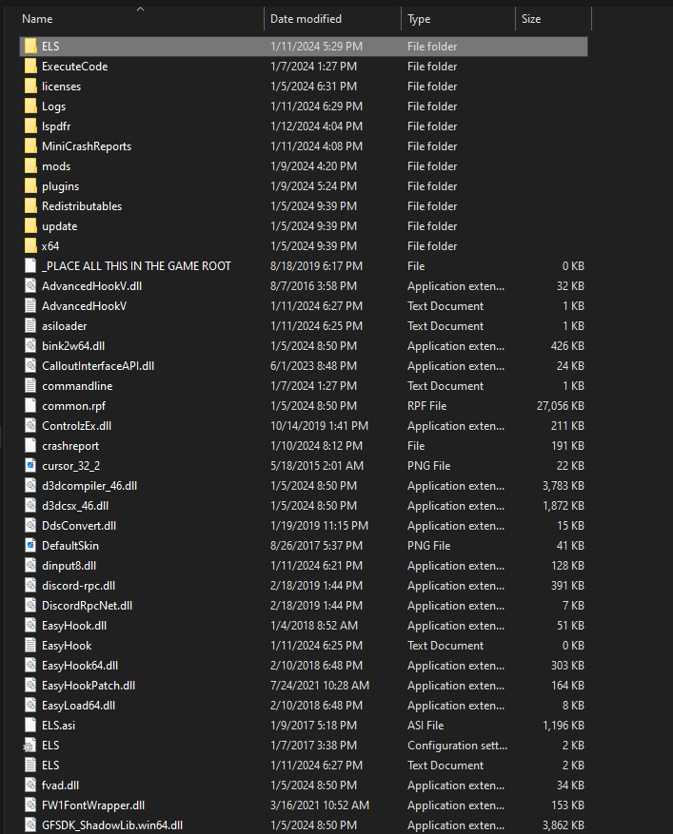The height and width of the screenshot is (834, 673).
Task: Click the plugins folder icon
Action: click(x=30, y=186)
